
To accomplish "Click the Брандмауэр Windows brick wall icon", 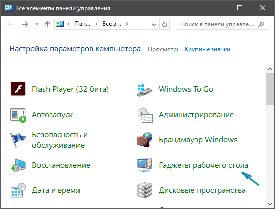I will (x=145, y=140).
